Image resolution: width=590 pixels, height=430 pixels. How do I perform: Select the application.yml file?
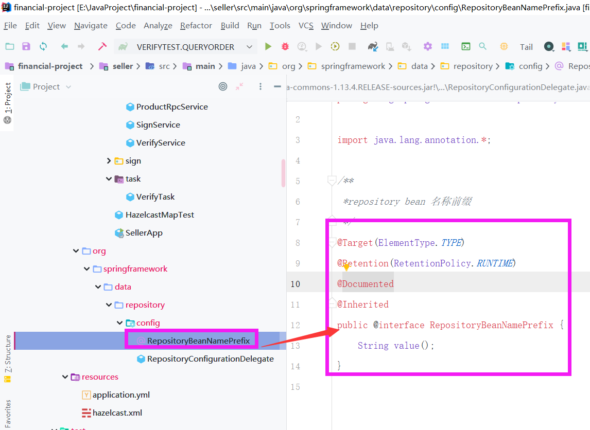(x=122, y=395)
